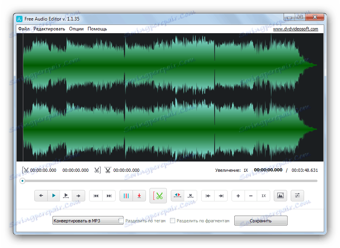Jump to the next marker
Screen dimensions: 340x248
(x=109, y=195)
